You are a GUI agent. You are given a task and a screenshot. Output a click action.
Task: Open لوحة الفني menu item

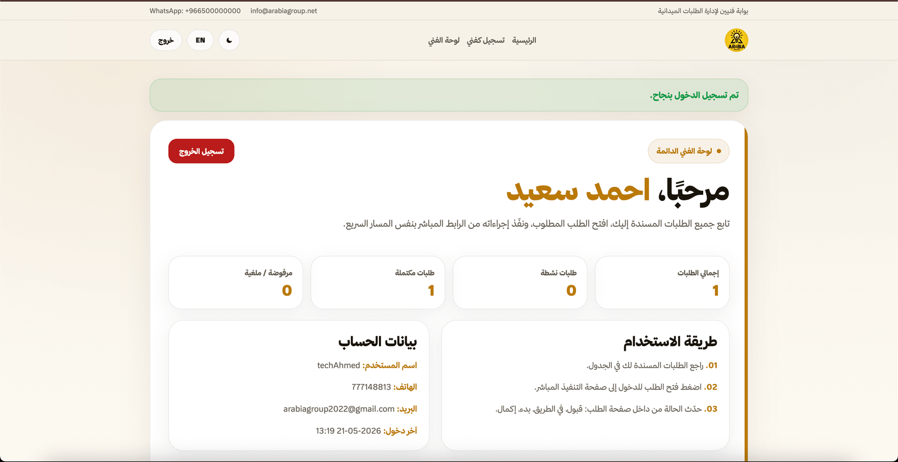tap(444, 40)
